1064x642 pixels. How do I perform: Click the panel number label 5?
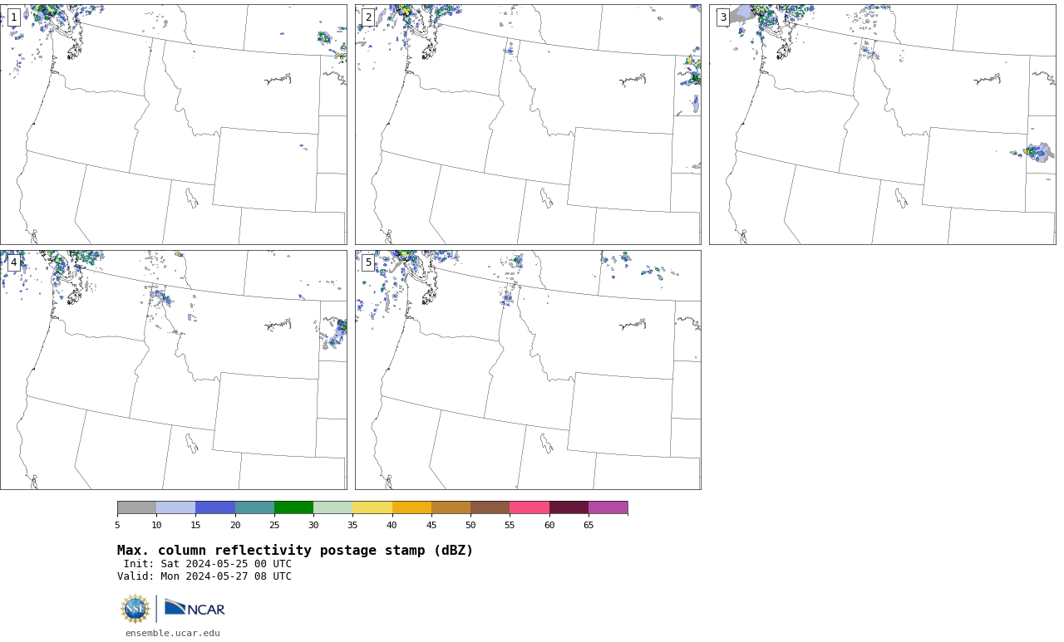(368, 262)
